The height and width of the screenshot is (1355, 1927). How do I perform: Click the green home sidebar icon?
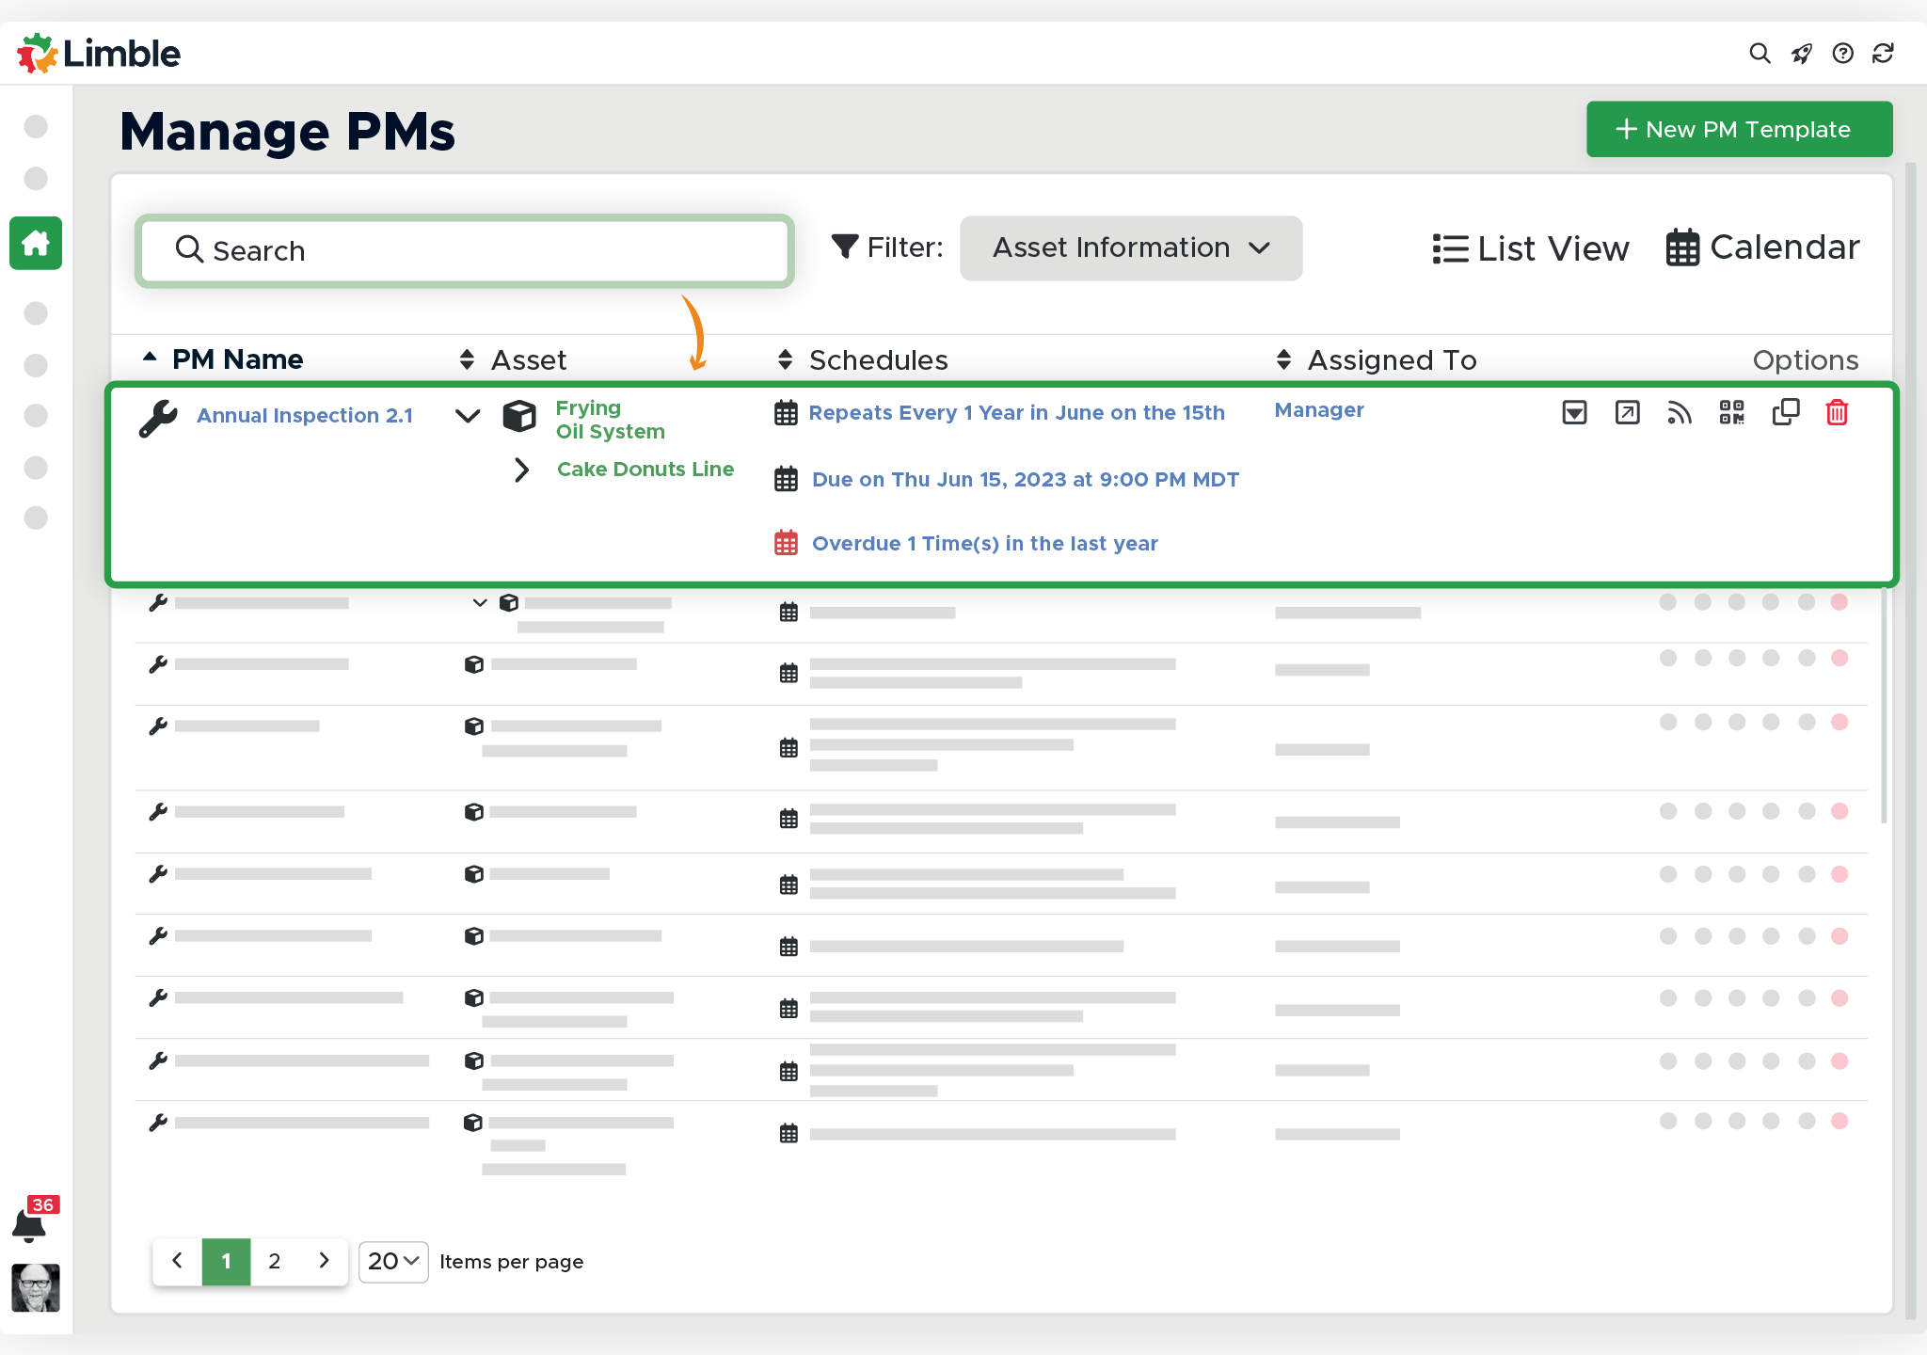(36, 244)
